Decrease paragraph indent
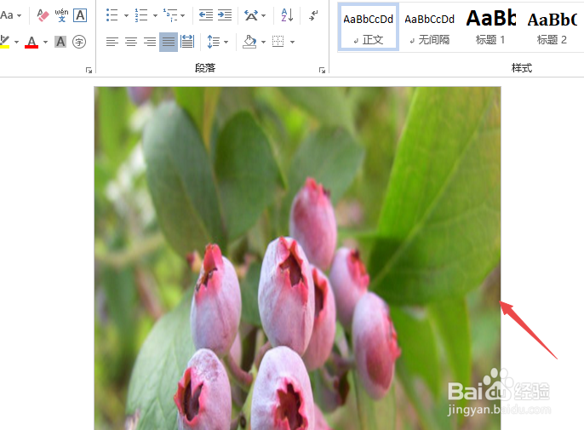This screenshot has width=584, height=430. 206,15
